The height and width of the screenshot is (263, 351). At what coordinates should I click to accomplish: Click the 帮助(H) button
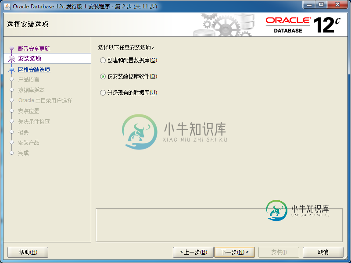click(x=28, y=252)
